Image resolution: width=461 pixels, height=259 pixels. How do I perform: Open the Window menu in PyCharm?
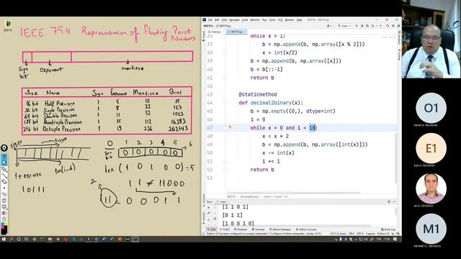tap(290, 20)
